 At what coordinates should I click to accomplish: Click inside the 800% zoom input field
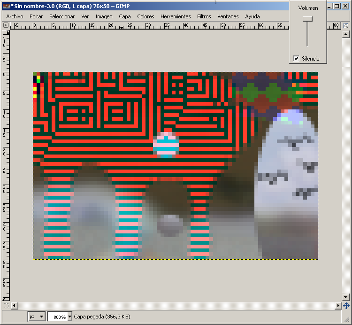tap(57, 317)
